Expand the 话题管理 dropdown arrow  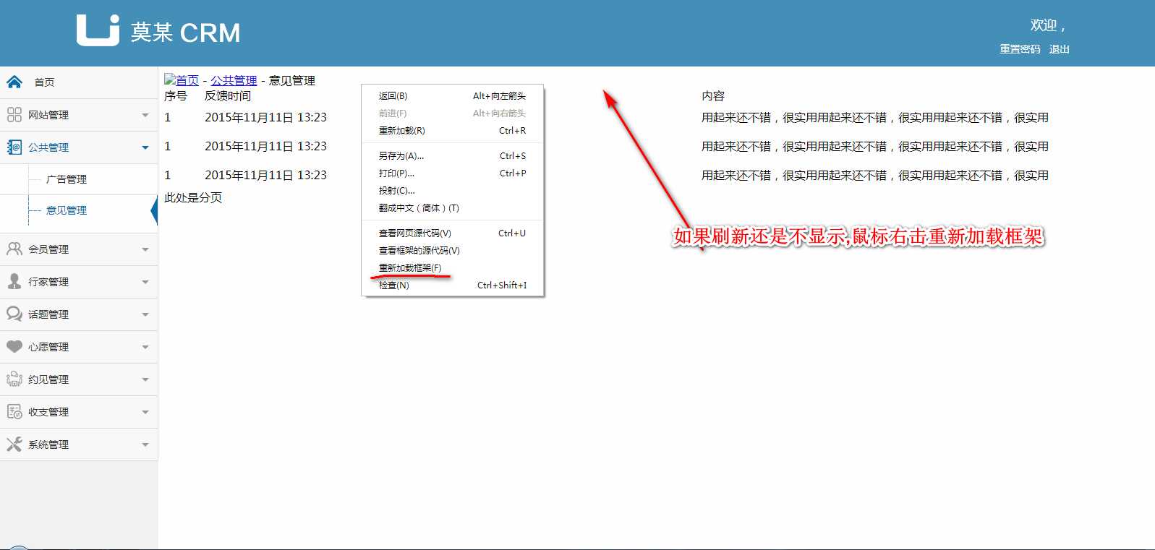[145, 314]
